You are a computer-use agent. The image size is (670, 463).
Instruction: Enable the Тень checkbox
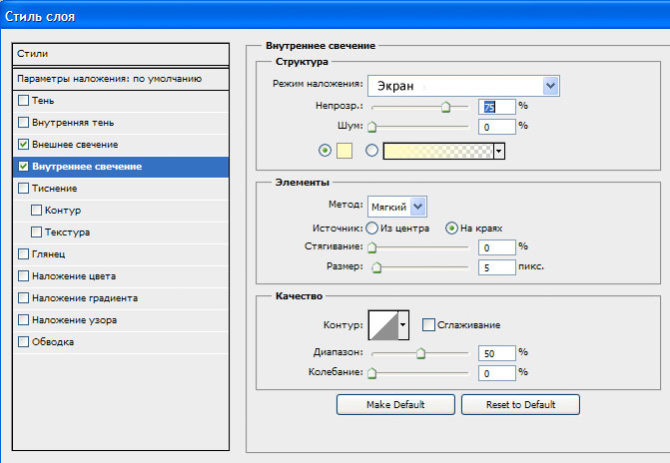24,101
